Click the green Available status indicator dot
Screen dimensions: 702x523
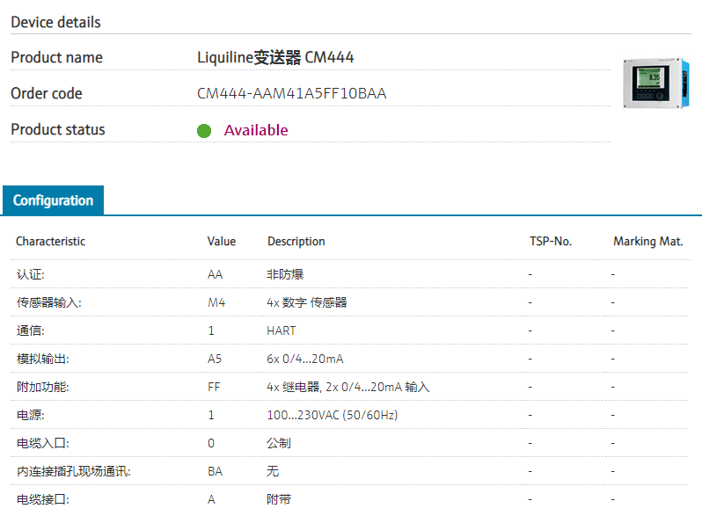pos(204,131)
